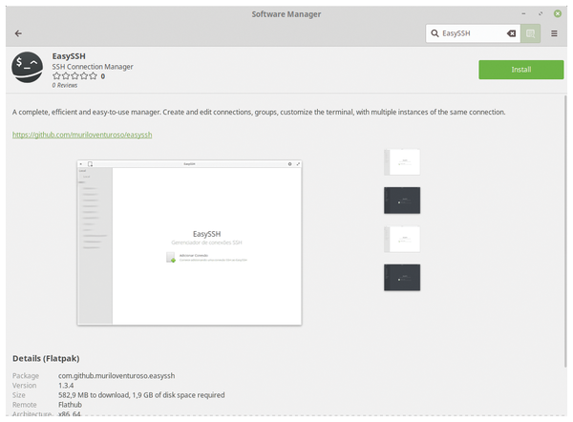Click the search magnifier icon
The image size is (573, 422).
click(x=435, y=33)
